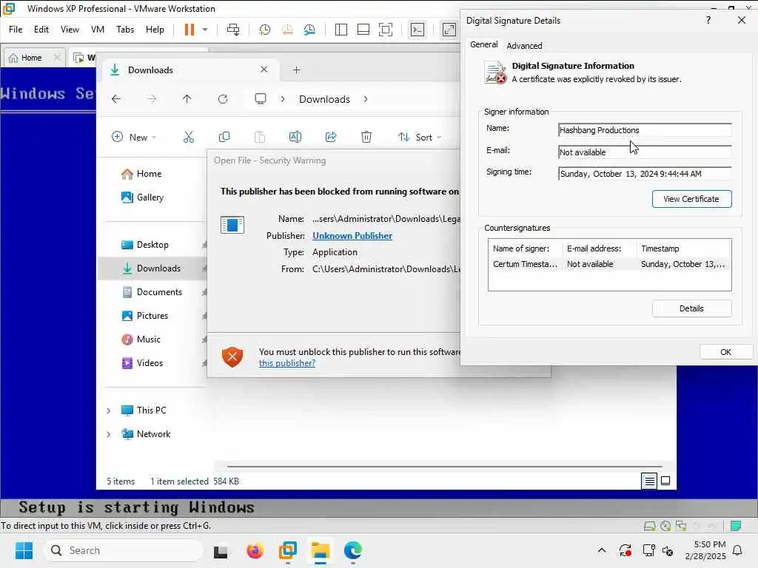Toggle the VMware library sidebar icon
Screen dimensions: 758x568
(341, 30)
